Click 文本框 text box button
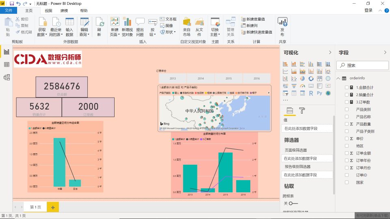Viewport: 390px width, 219px height. click(x=168, y=19)
